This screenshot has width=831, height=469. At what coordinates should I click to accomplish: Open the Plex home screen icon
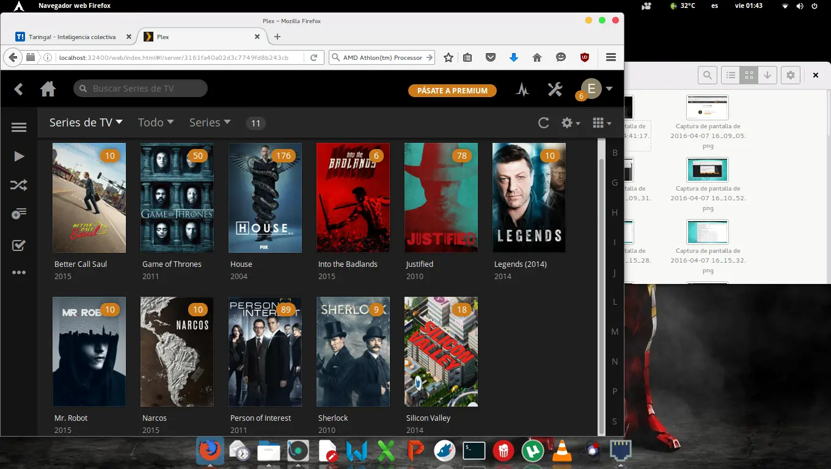click(x=48, y=89)
